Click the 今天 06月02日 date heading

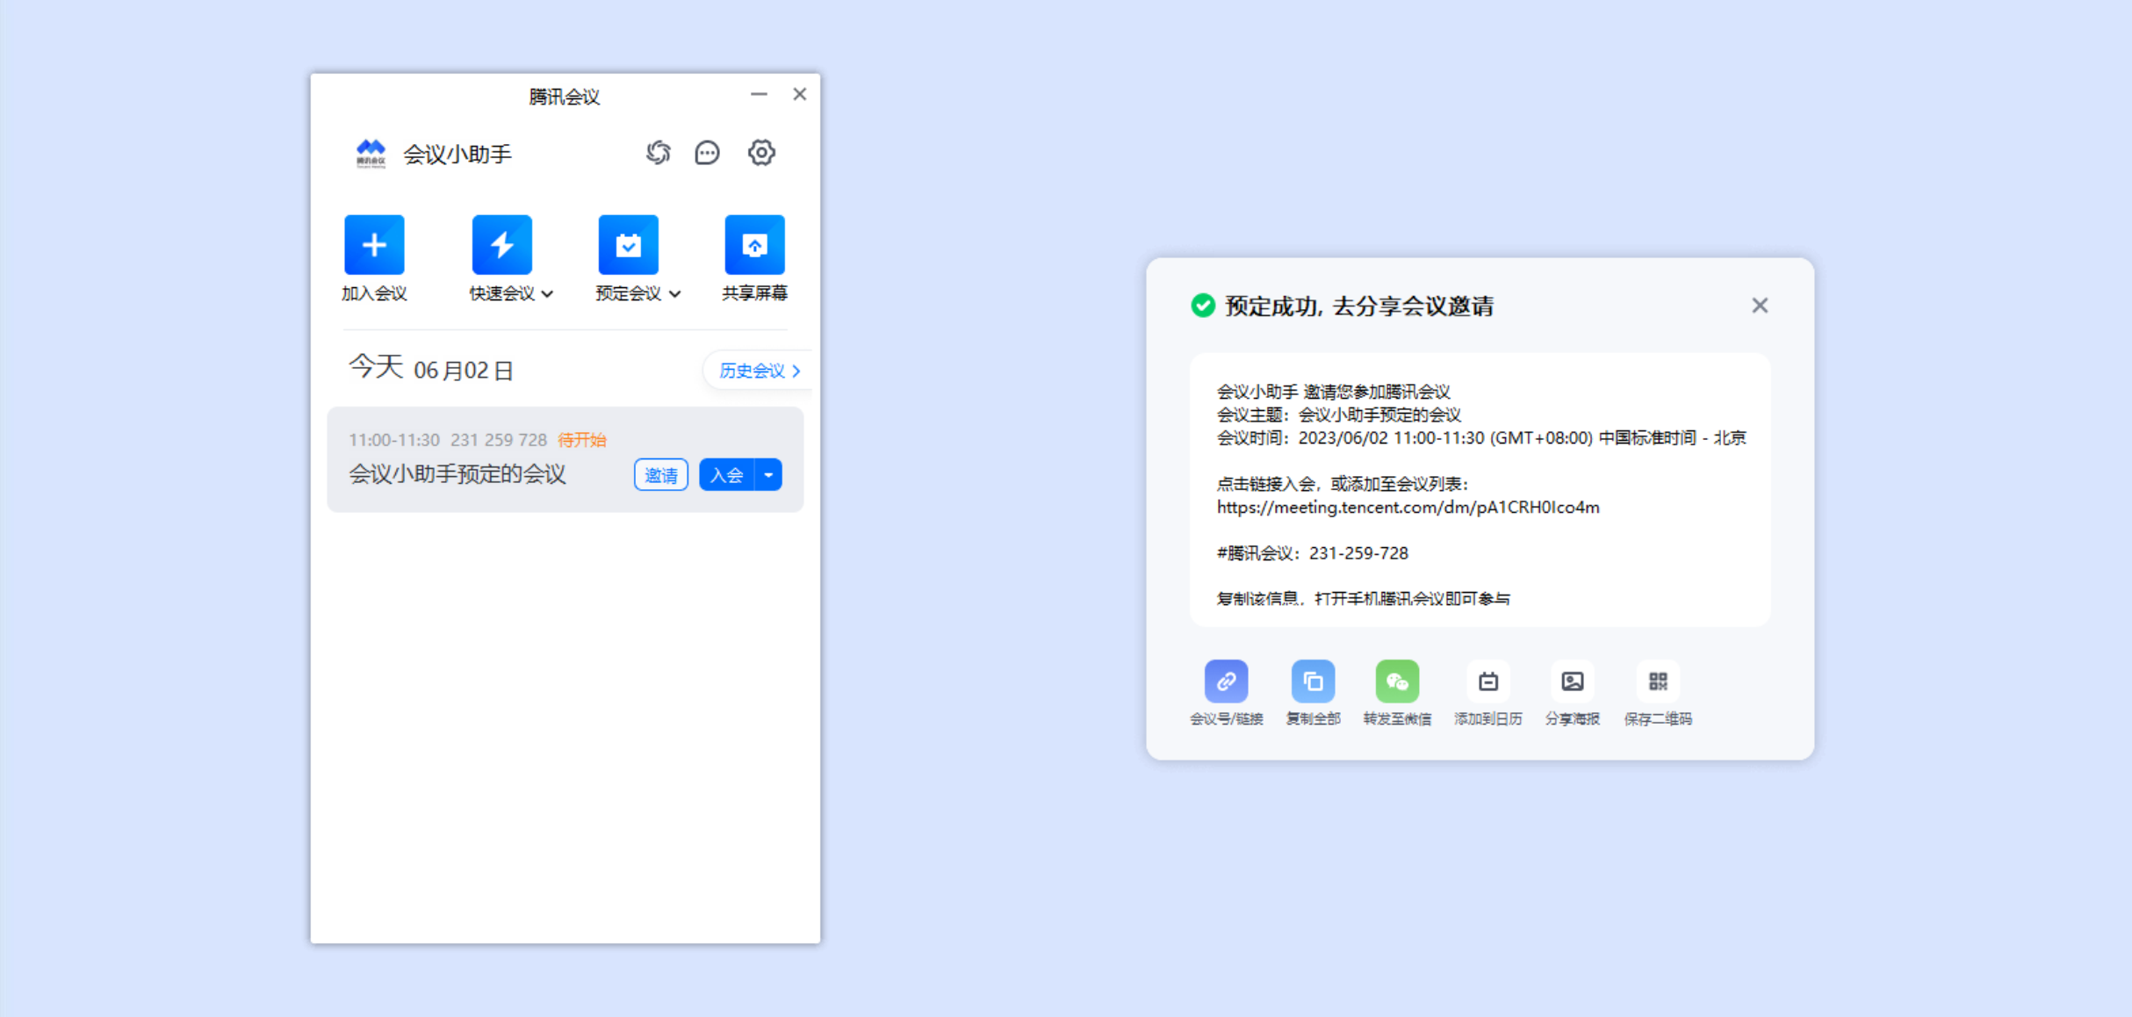click(430, 368)
